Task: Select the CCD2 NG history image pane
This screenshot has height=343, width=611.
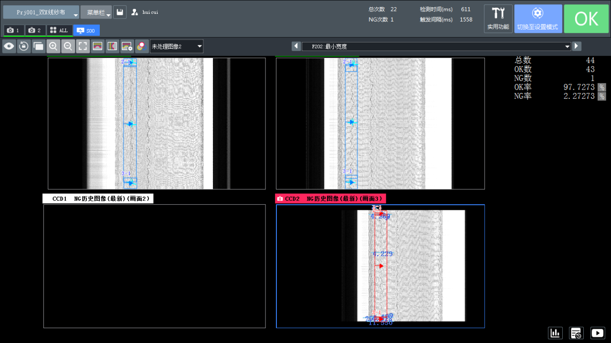Action: [x=380, y=266]
